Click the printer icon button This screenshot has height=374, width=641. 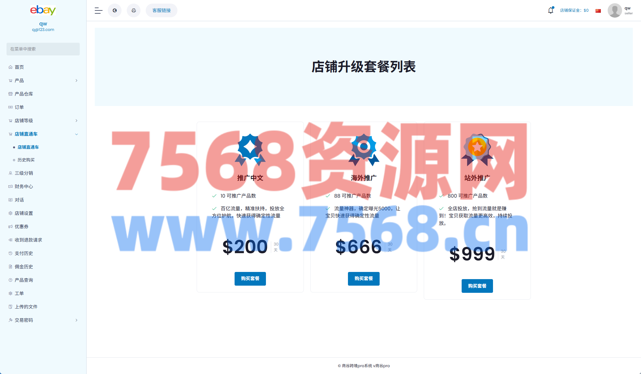(x=134, y=10)
